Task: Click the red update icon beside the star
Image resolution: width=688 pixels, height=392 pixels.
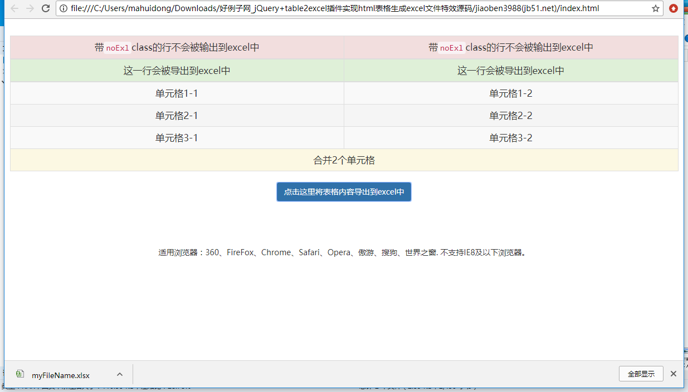Action: 674,8
